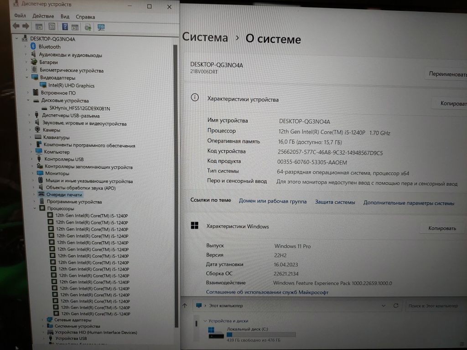Click the product code 00355-60760-53305-AAOEM
The image size is (467, 350).
pos(312,162)
